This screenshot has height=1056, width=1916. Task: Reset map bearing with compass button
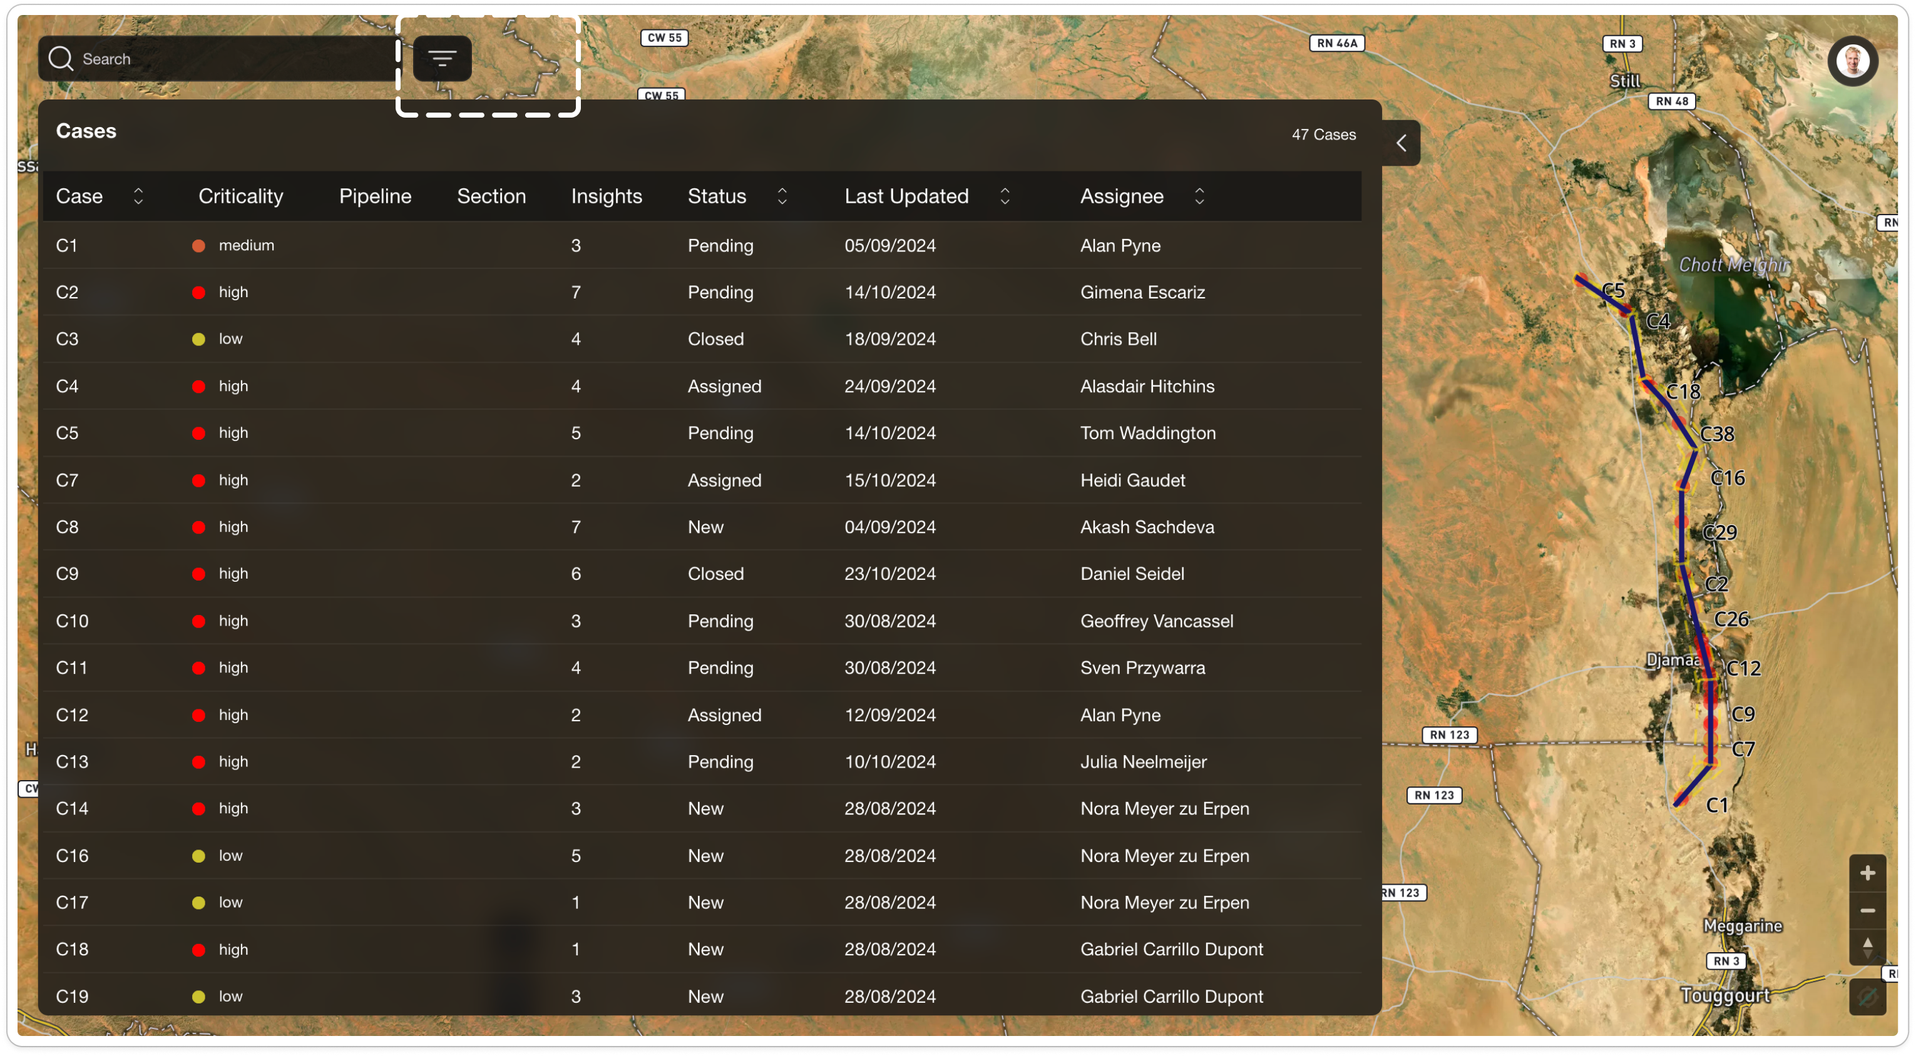(x=1867, y=948)
